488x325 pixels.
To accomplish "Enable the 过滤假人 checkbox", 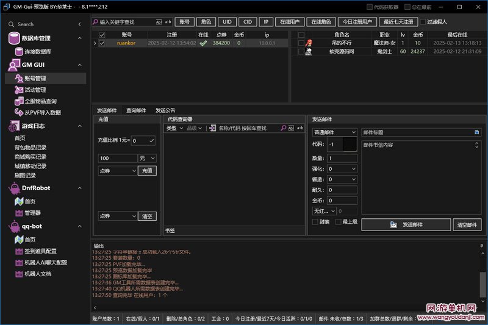I will (423, 22).
